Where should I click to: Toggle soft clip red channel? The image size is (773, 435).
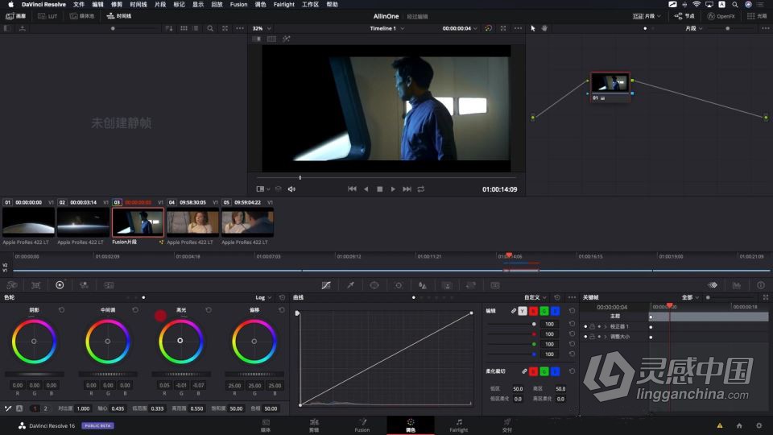[533, 371]
